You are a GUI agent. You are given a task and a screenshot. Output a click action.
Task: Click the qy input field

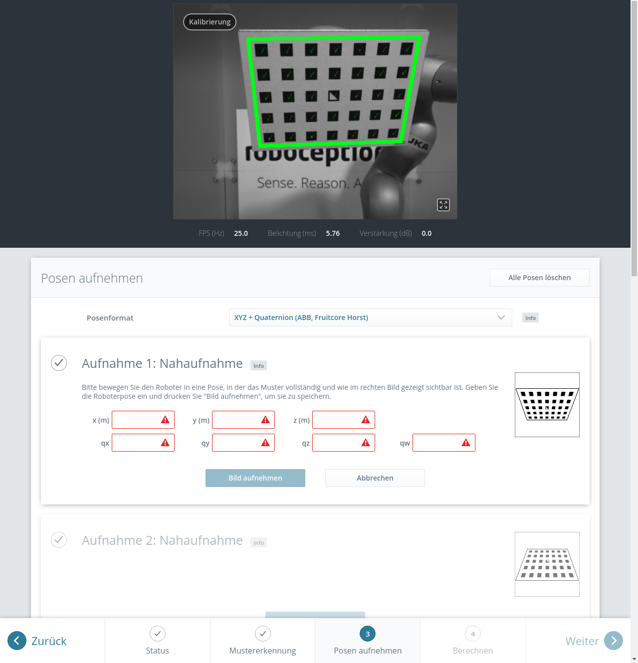coord(237,443)
